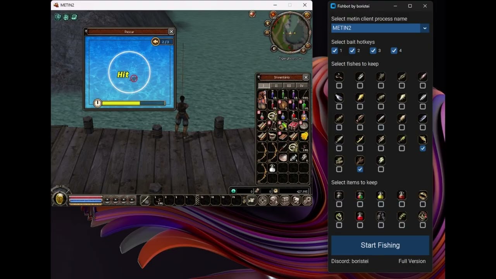Select the worm bait in quickslot 1
Image resolution: width=496 pixels, height=279 pixels.
point(159,200)
